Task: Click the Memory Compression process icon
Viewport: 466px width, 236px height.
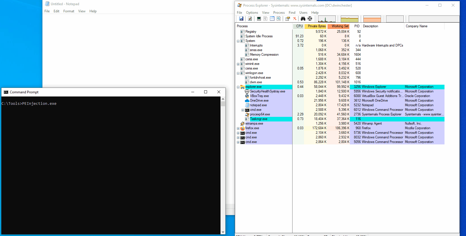Action: 247,55
